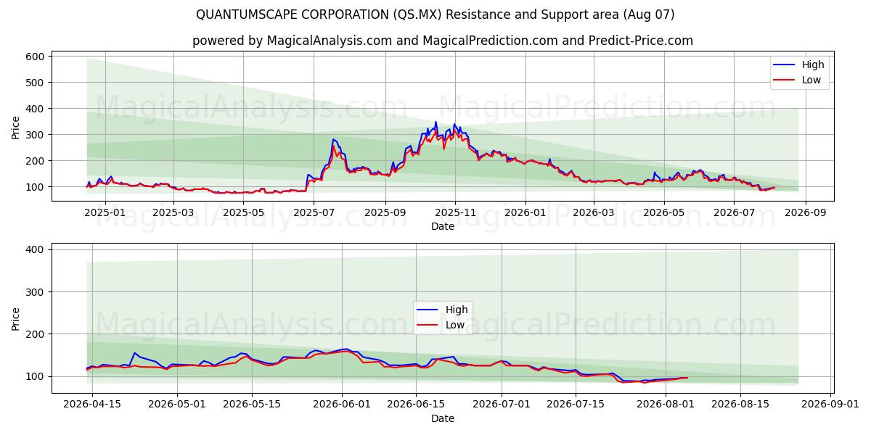Viewport: 871px width, 435px height.
Task: Click the '300' price tick on bottom chart
Action: [36, 292]
